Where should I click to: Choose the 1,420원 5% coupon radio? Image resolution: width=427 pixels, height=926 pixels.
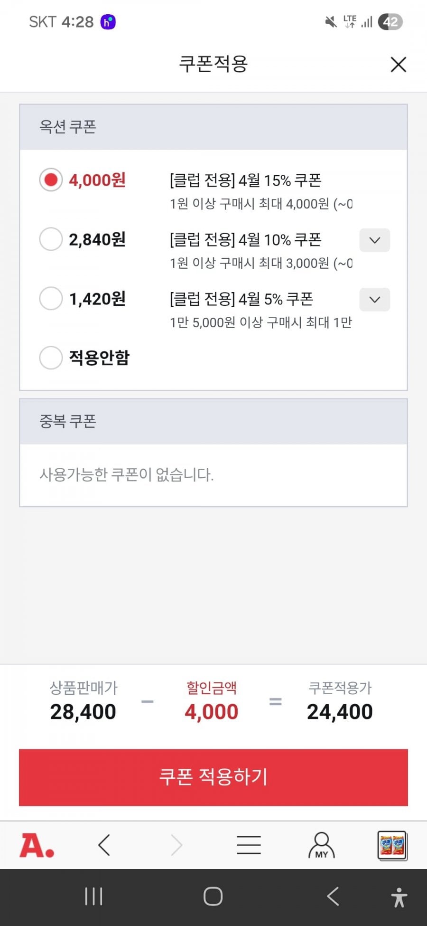[x=51, y=299]
